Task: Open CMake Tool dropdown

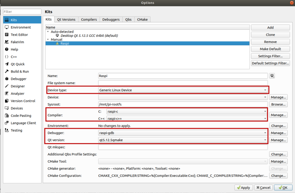Action: click(183, 161)
